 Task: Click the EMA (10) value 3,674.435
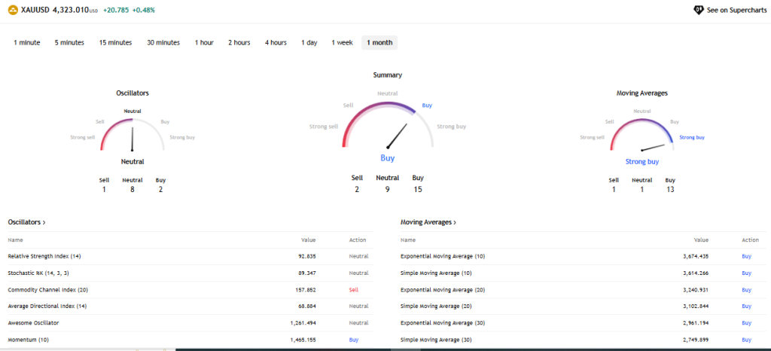696,256
